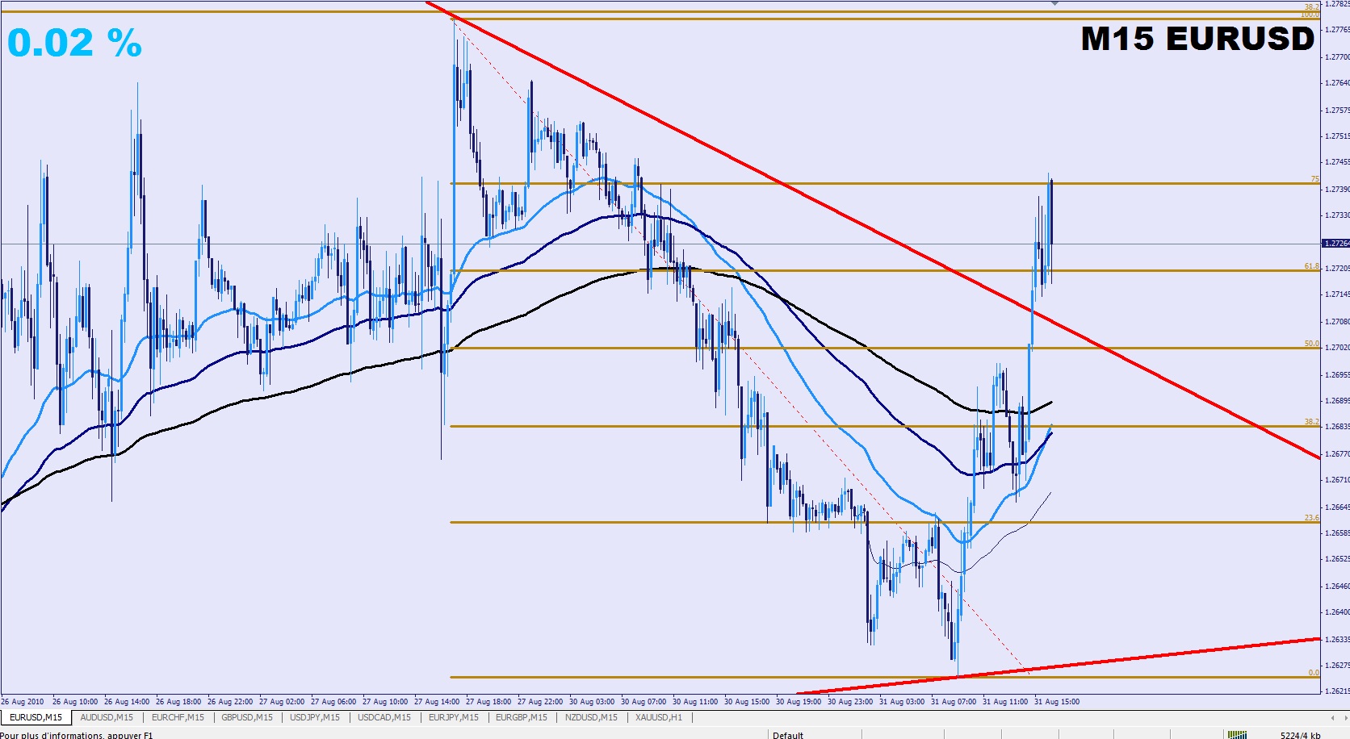The image size is (1350, 739).
Task: Select the 50.0 Fibonacci level label
Action: pos(1312,344)
